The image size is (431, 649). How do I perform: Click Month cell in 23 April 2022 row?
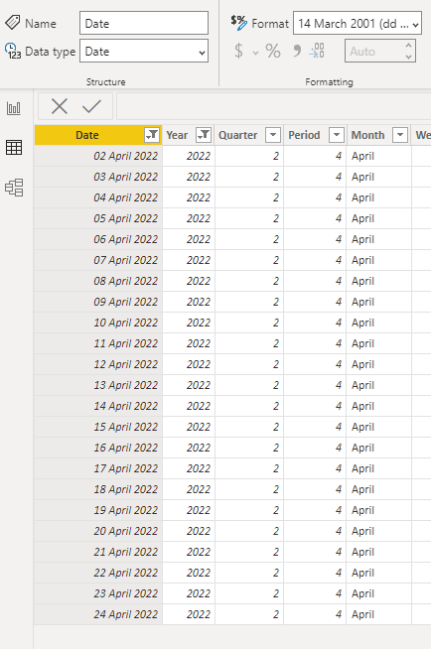tap(379, 593)
